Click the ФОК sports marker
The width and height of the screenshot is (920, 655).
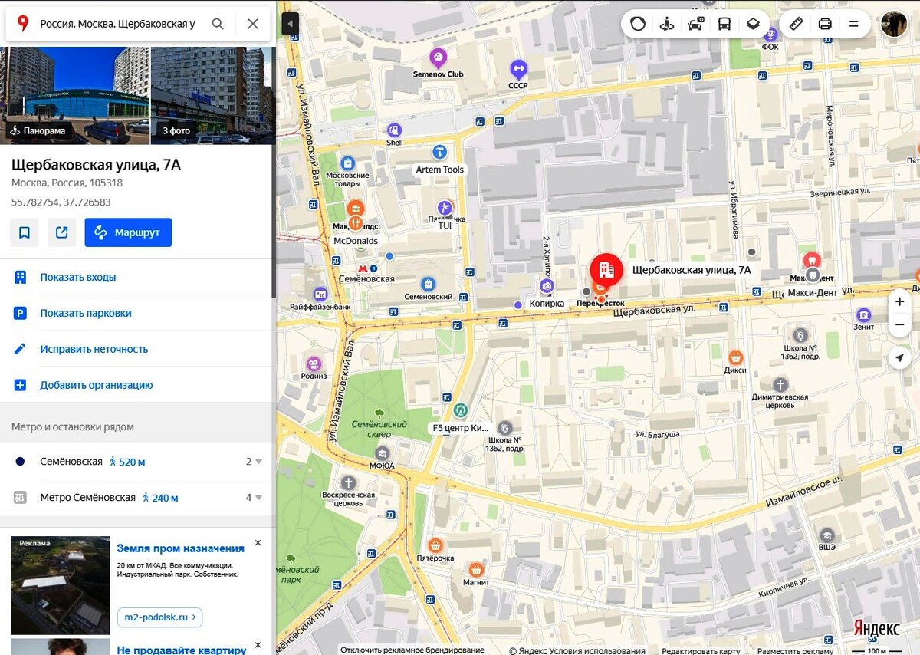[x=770, y=34]
